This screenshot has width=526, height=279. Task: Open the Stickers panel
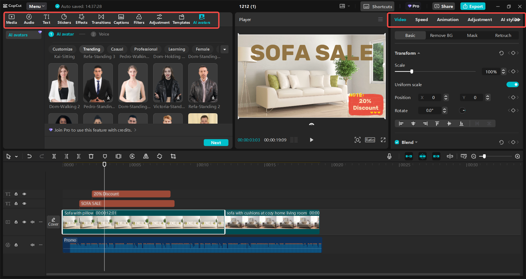tap(64, 19)
